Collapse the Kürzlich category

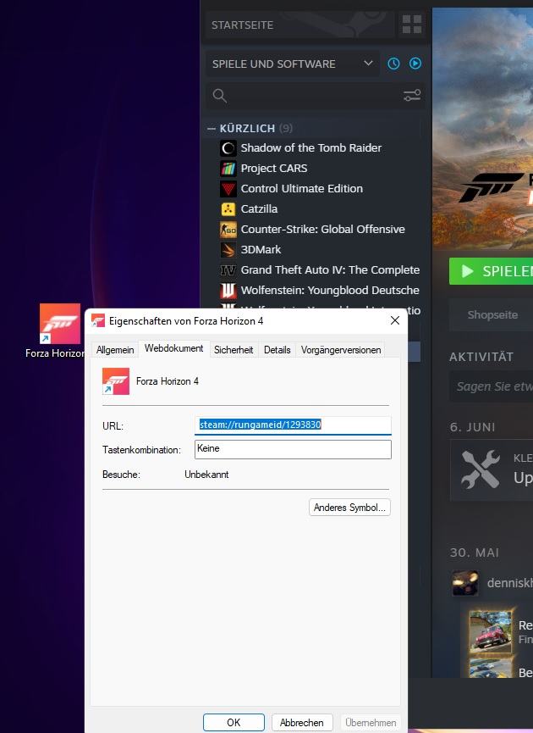pyautogui.click(x=212, y=128)
